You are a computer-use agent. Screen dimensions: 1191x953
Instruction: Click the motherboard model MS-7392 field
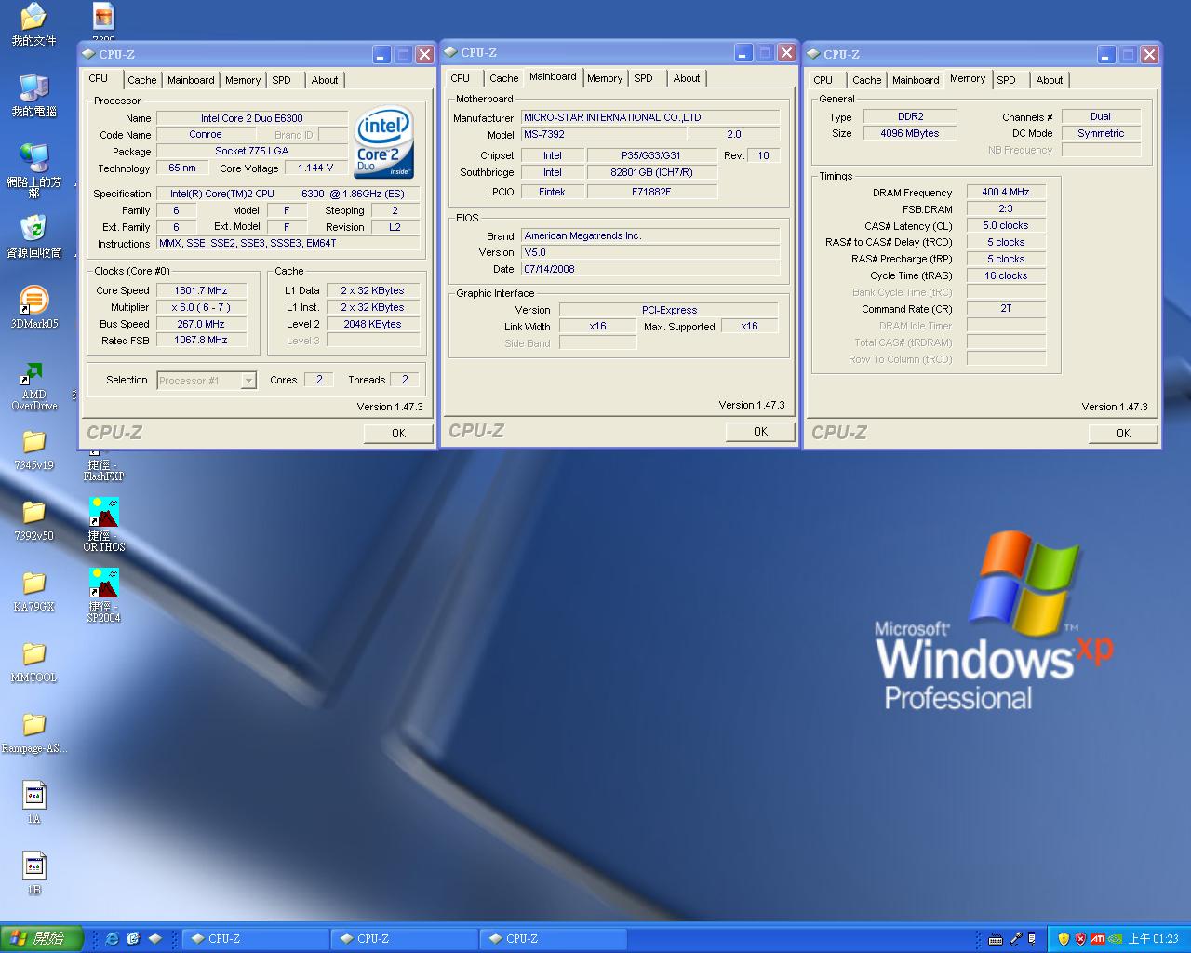tap(603, 134)
